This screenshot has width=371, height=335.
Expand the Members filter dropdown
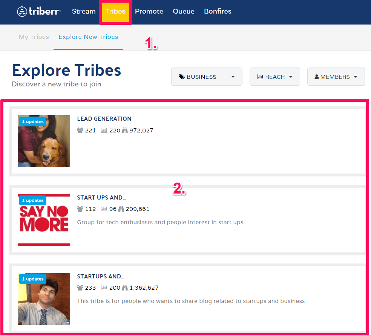point(336,77)
